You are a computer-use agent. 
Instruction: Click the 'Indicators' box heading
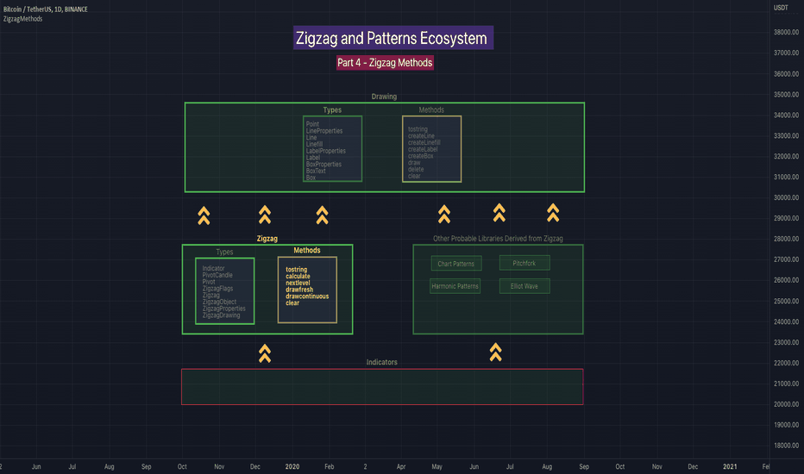pyautogui.click(x=382, y=362)
